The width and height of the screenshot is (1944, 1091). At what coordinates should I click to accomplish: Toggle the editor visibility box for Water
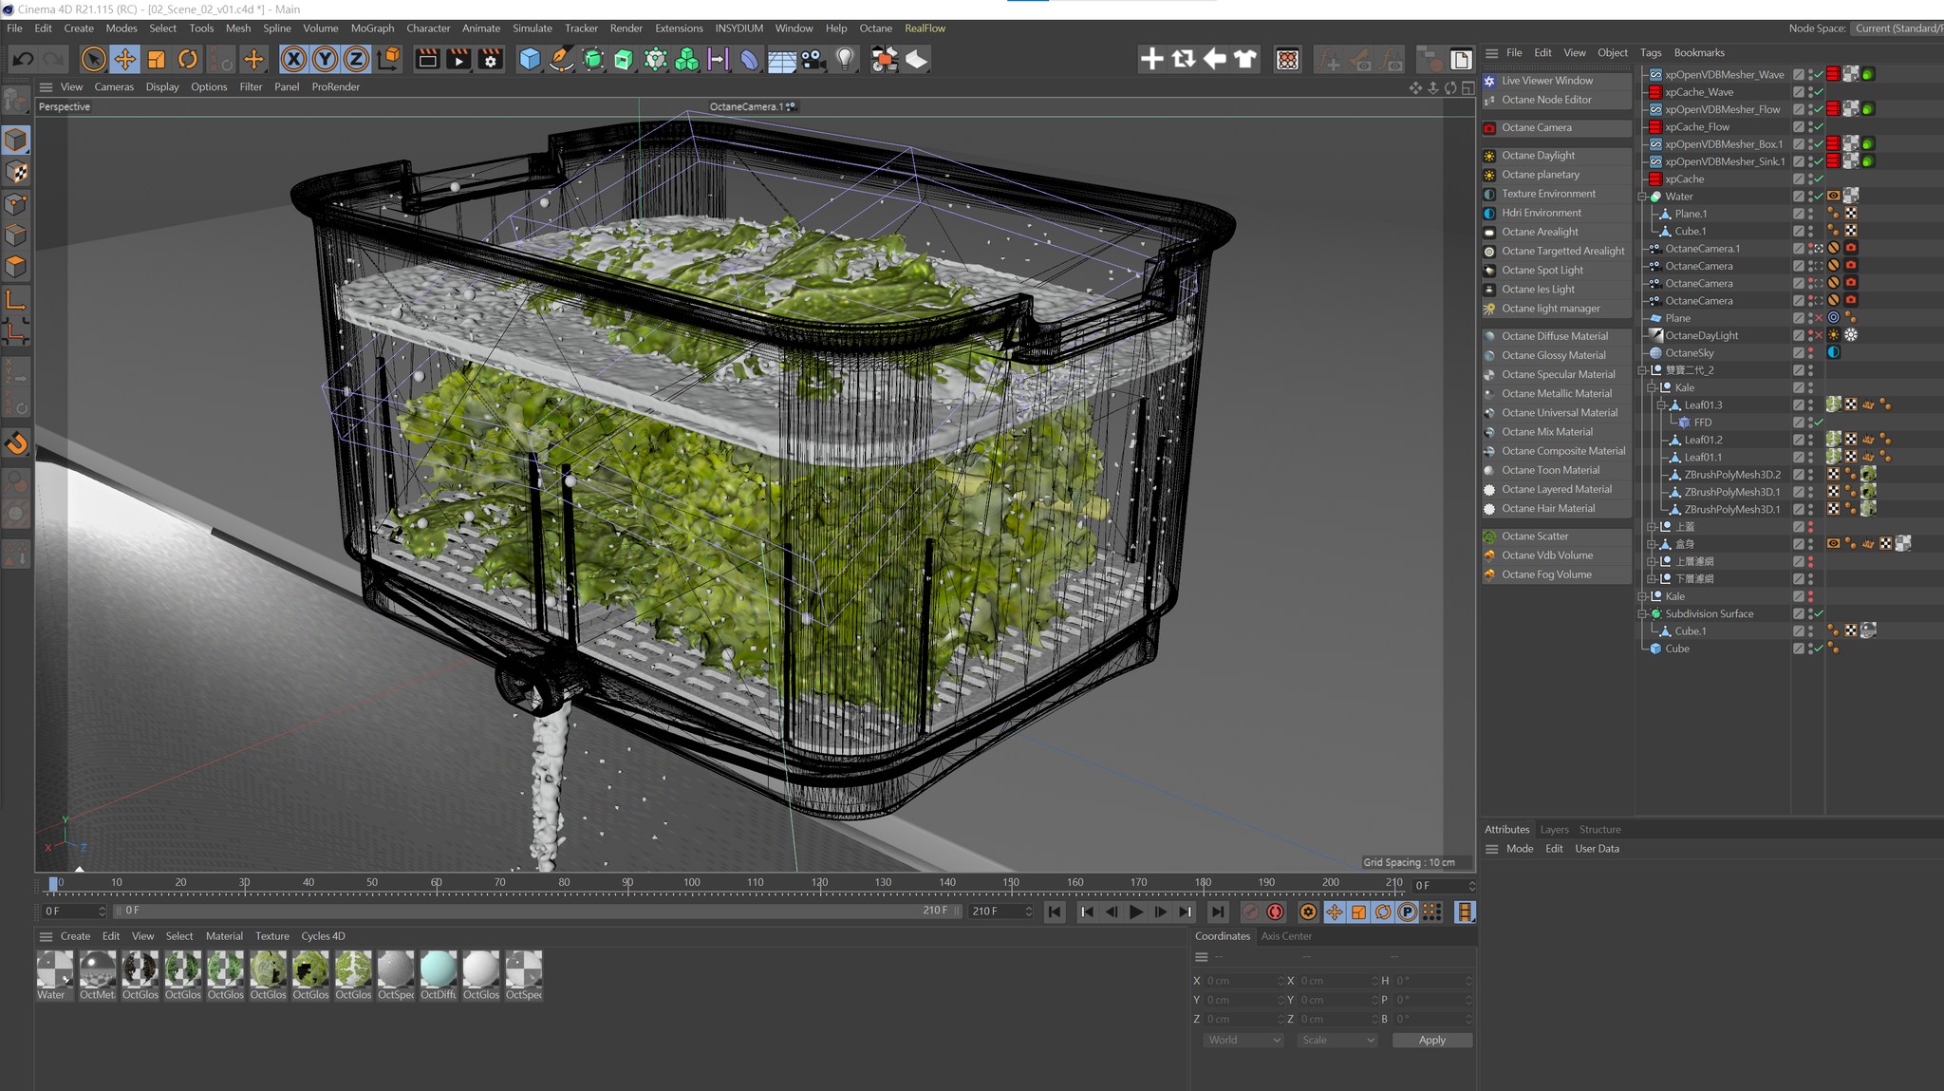tap(1799, 197)
